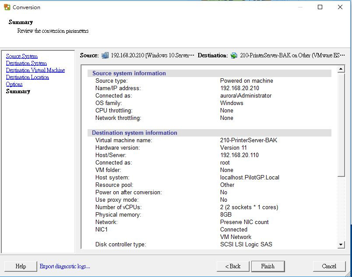Screen dimensions: 352x277
Task: Click the summary scrollbar down arrow
Action: (341, 245)
